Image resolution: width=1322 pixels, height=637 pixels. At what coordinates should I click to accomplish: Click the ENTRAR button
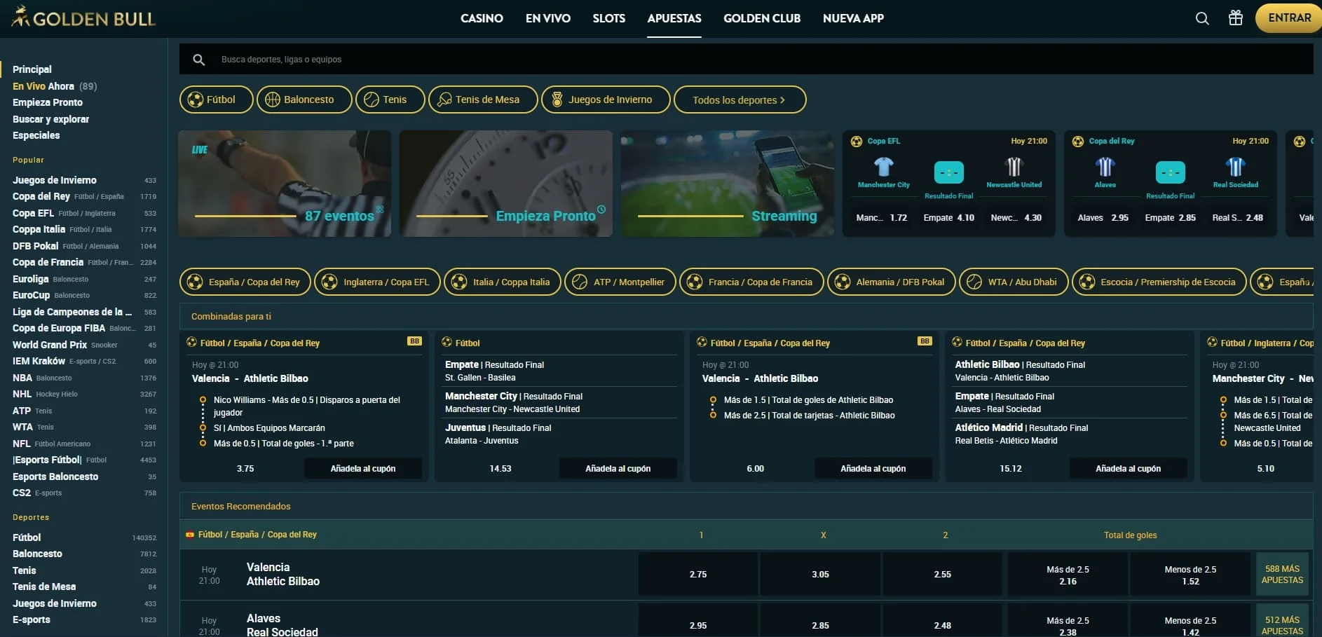pos(1288,18)
